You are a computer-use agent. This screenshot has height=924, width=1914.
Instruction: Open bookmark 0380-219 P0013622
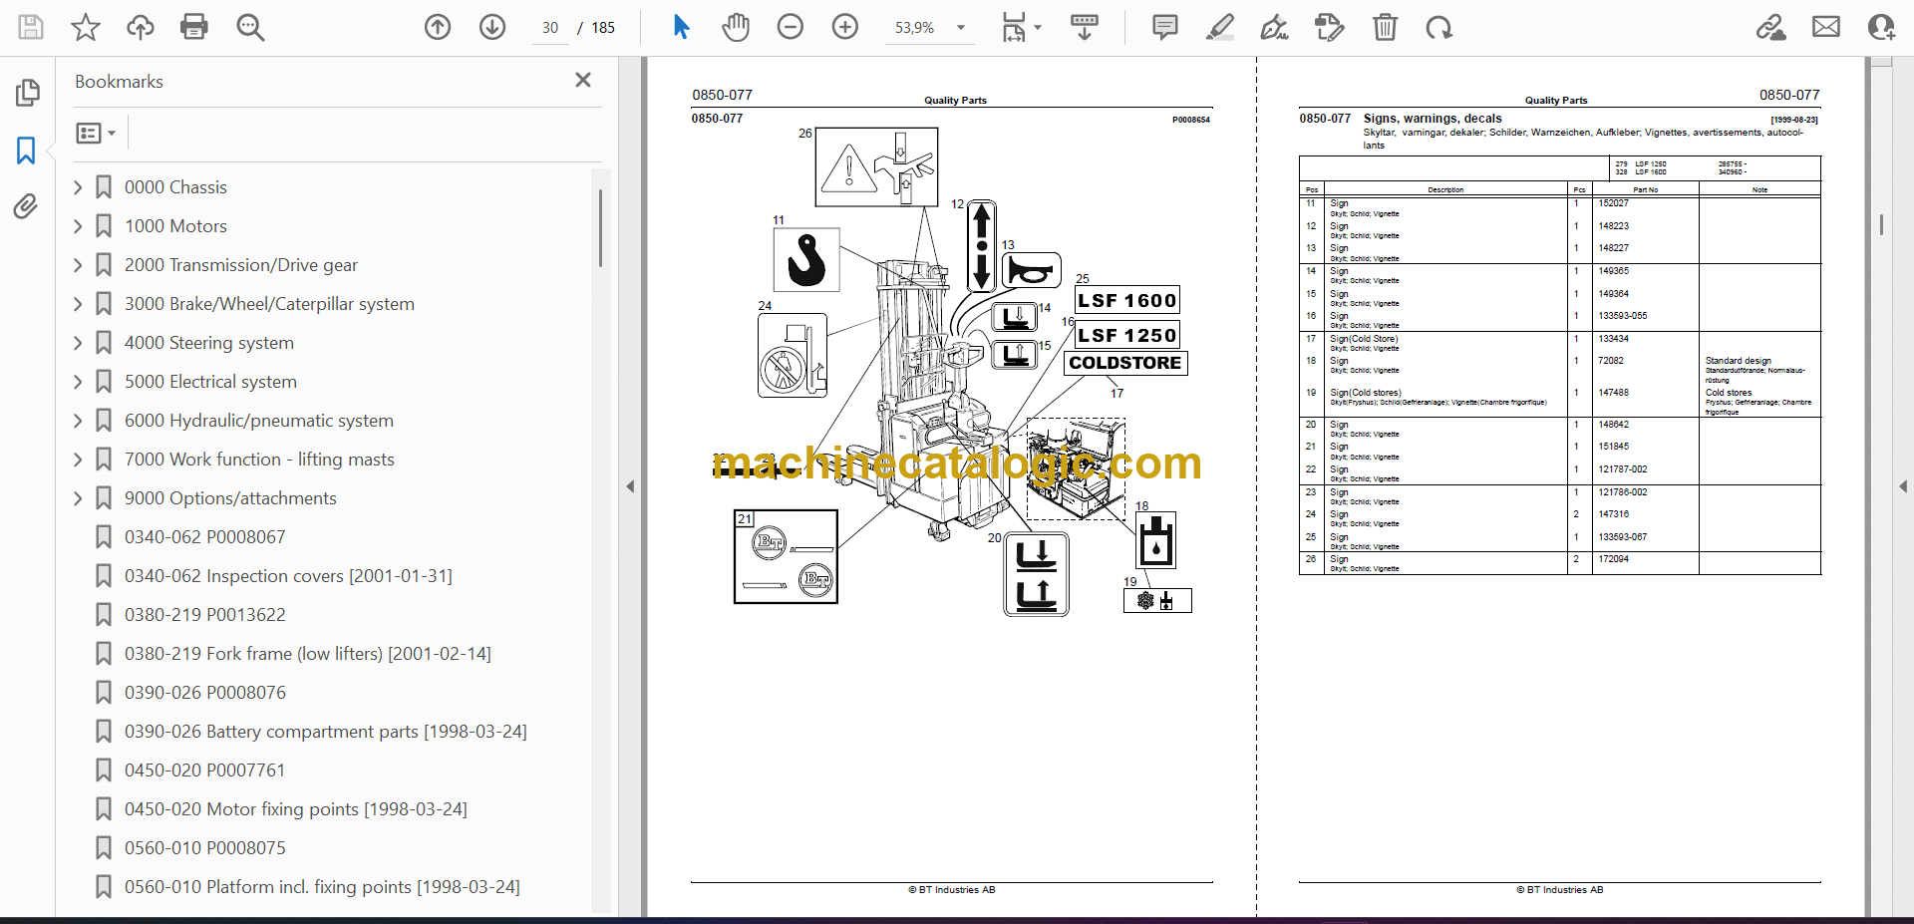(x=204, y=615)
